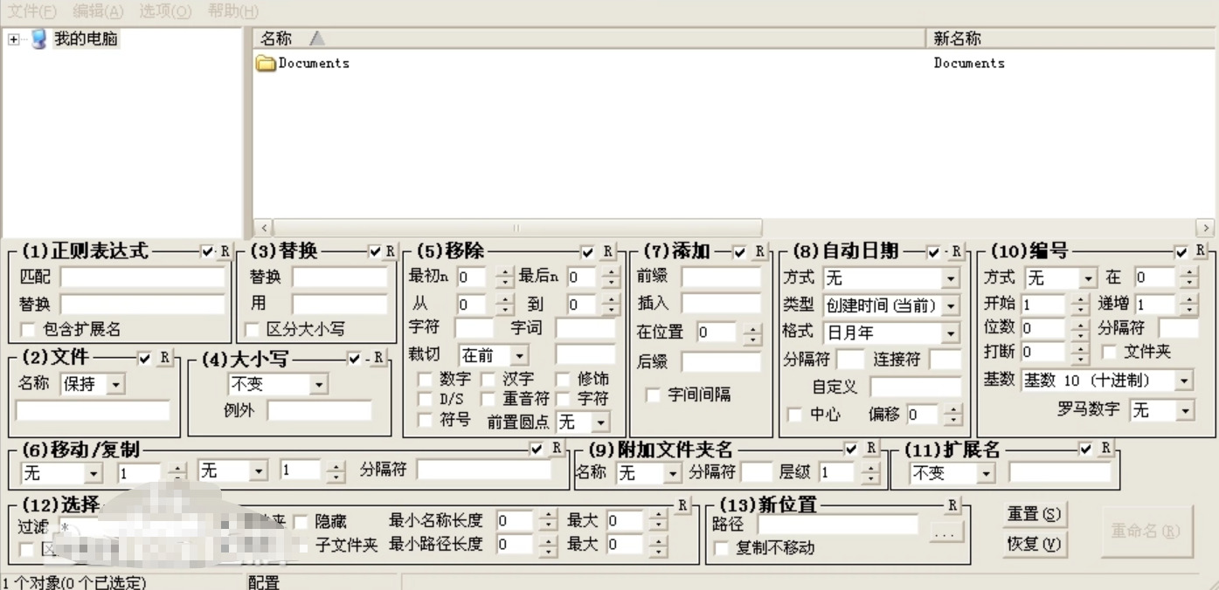Reset (11) 扩展名 with the R button
This screenshot has width=1219, height=590.
coord(1105,448)
